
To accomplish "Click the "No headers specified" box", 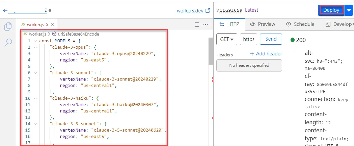I will click(x=249, y=65).
